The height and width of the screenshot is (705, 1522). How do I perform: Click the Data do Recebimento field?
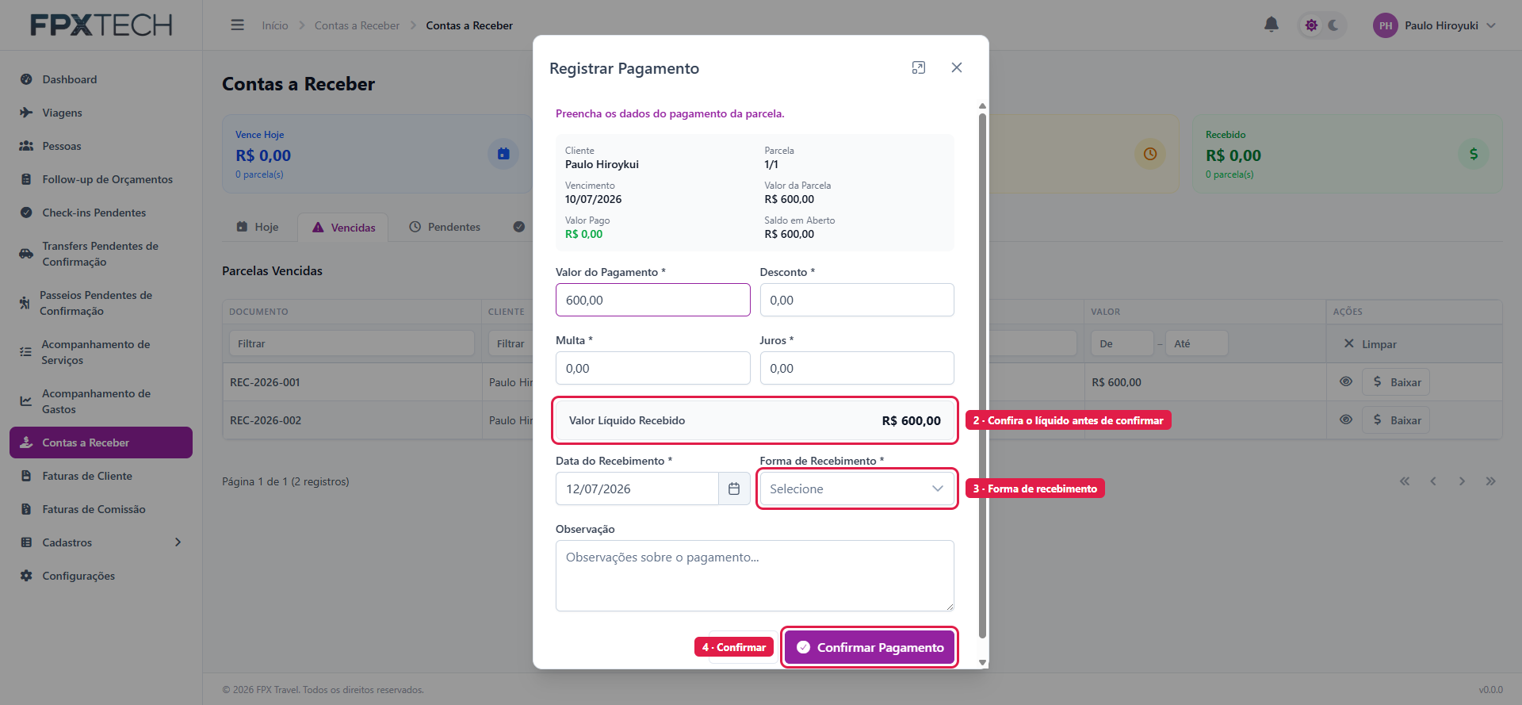tap(637, 489)
